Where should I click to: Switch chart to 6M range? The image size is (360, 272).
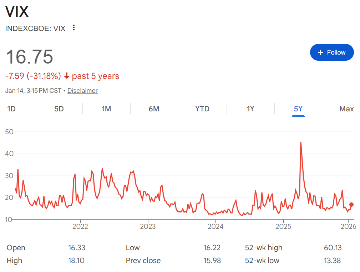pyautogui.click(x=154, y=109)
